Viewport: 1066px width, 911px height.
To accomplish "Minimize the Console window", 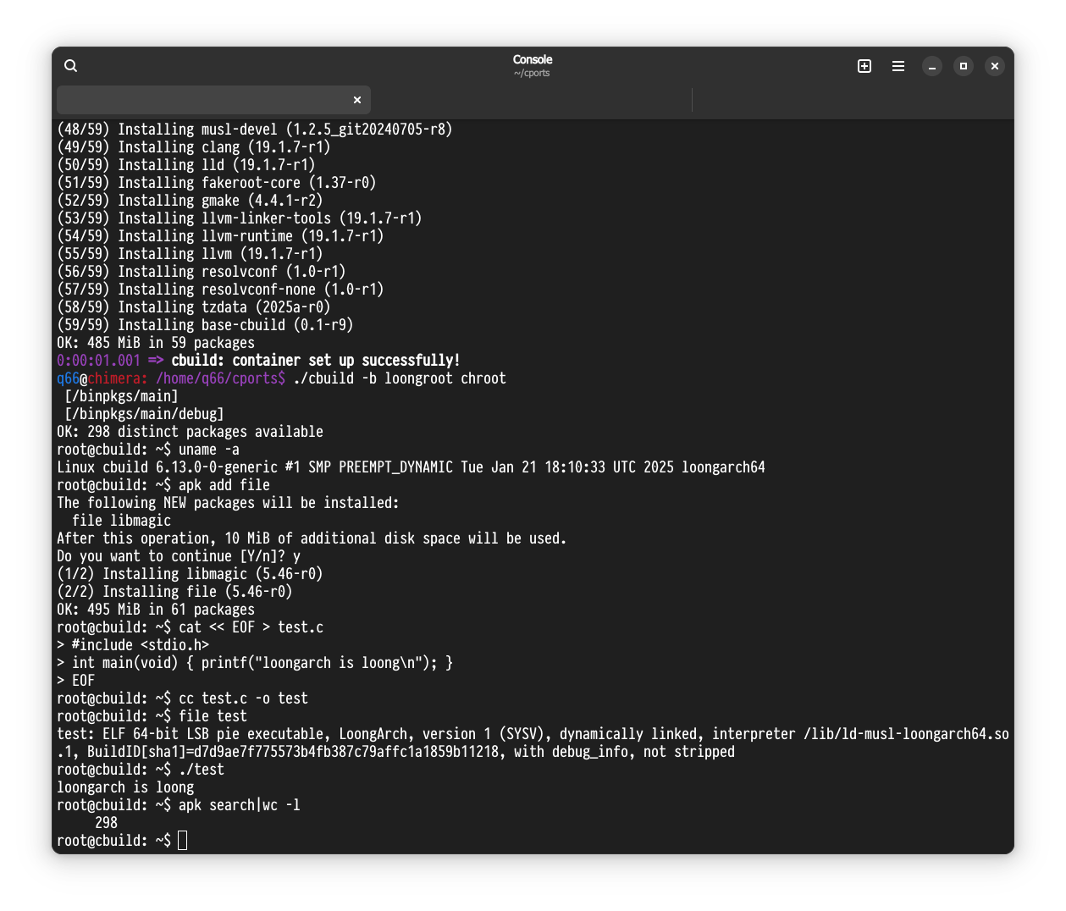I will [x=932, y=66].
